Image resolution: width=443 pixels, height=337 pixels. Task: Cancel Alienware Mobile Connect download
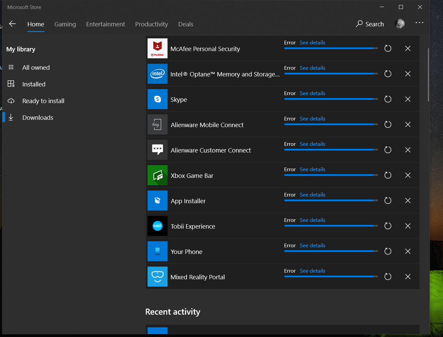[408, 124]
